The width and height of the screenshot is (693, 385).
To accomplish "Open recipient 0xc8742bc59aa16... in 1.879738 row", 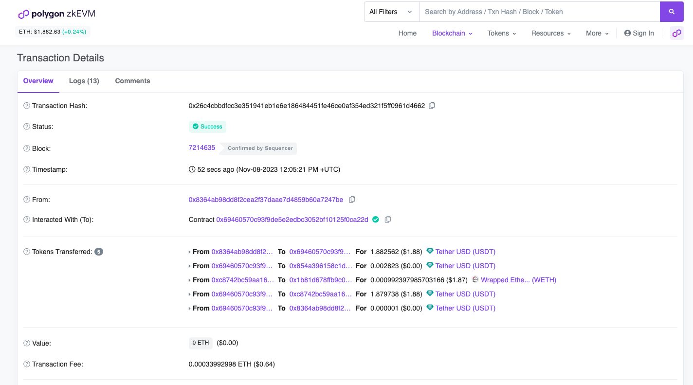I will tap(320, 294).
